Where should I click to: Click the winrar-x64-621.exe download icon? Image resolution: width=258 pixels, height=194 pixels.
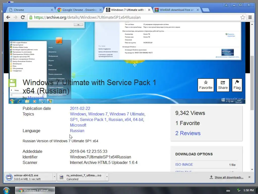[9, 177]
